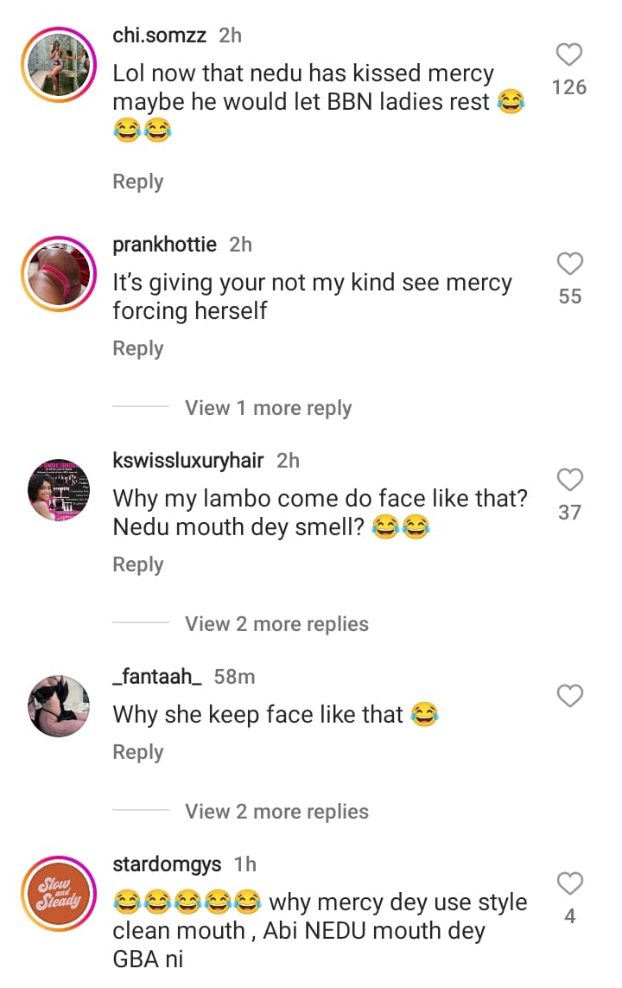
Task: Visit the stardomgys username profile
Action: tap(168, 864)
